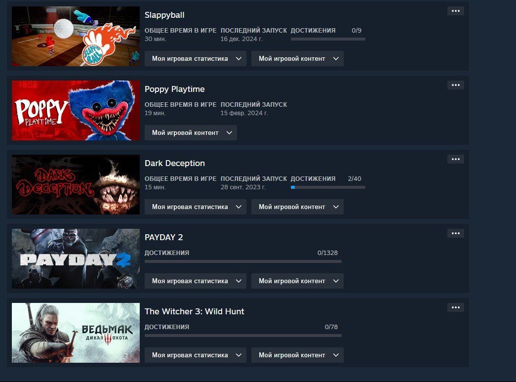Expand 'Мой игровой контент' for Poppy Playtime
516x382 pixels.
191,133
